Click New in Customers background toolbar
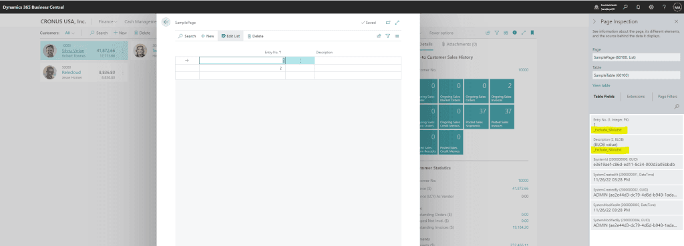Image resolution: width=684 pixels, height=246 pixels. click(120, 33)
